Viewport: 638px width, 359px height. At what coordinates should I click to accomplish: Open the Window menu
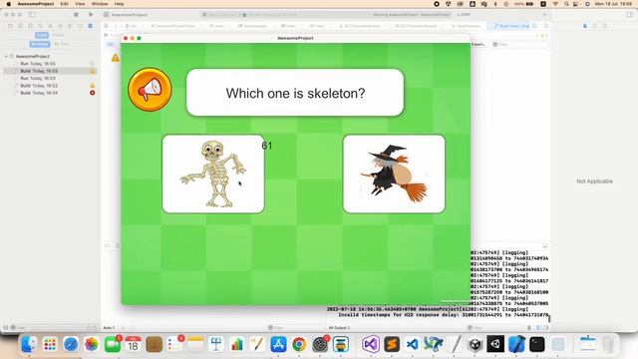click(100, 4)
